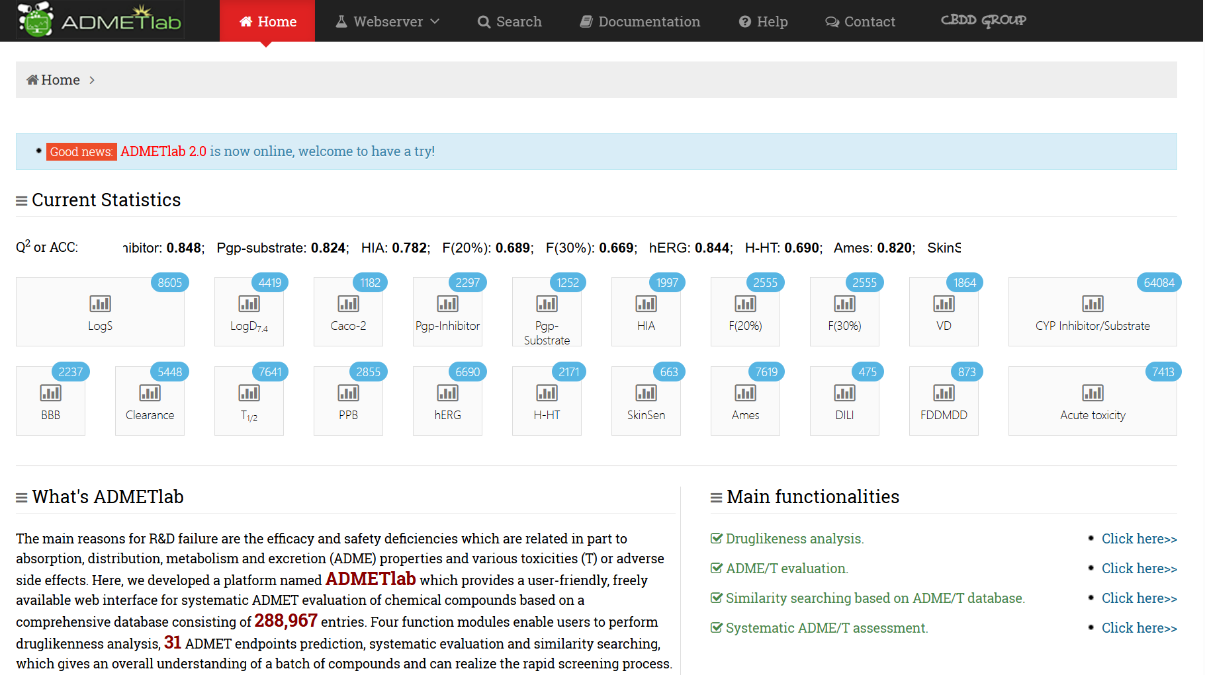This screenshot has height=675, width=1205.
Task: Click the Similarity searching based on ADME/T database text
Action: coord(875,598)
